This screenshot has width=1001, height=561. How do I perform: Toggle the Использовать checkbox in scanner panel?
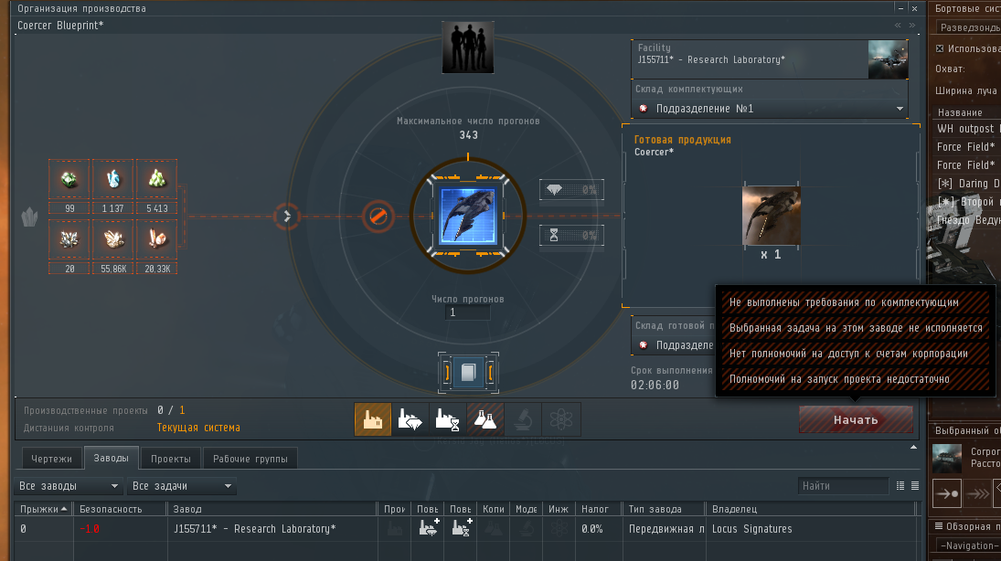[940, 48]
